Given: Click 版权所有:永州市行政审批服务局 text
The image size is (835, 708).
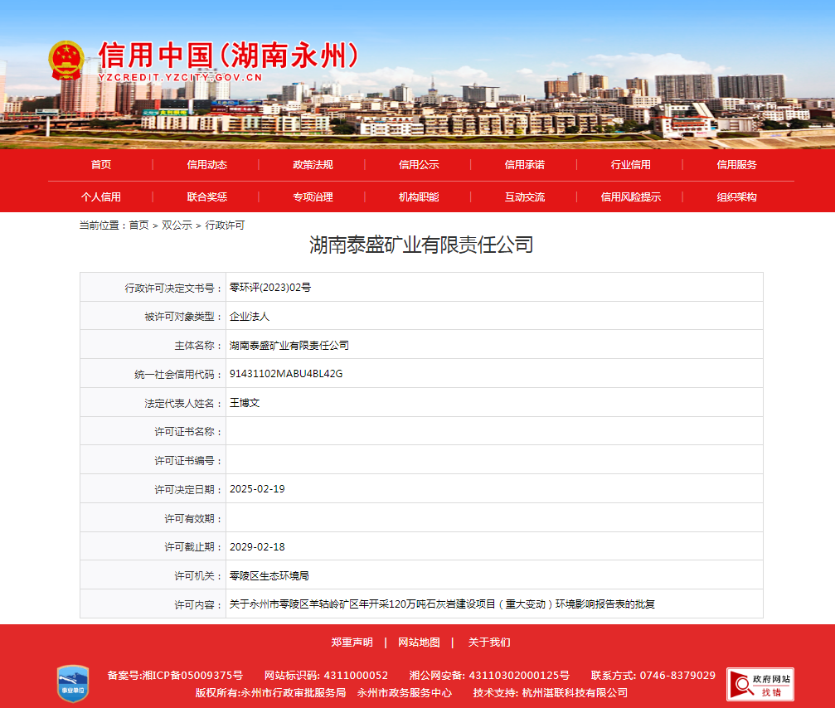Looking at the screenshot, I should (x=270, y=693).
